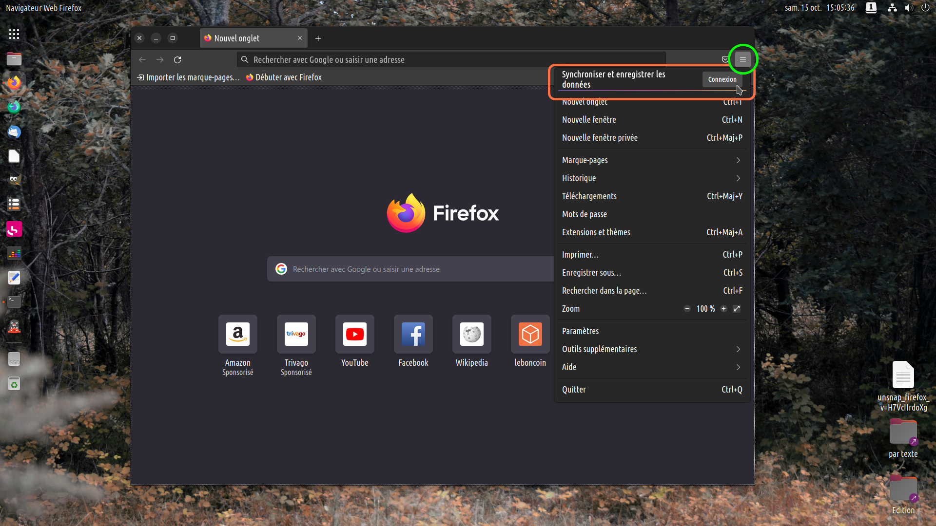Screen dimensions: 936x526
Task: Click the Connexion sync button
Action: click(x=722, y=79)
